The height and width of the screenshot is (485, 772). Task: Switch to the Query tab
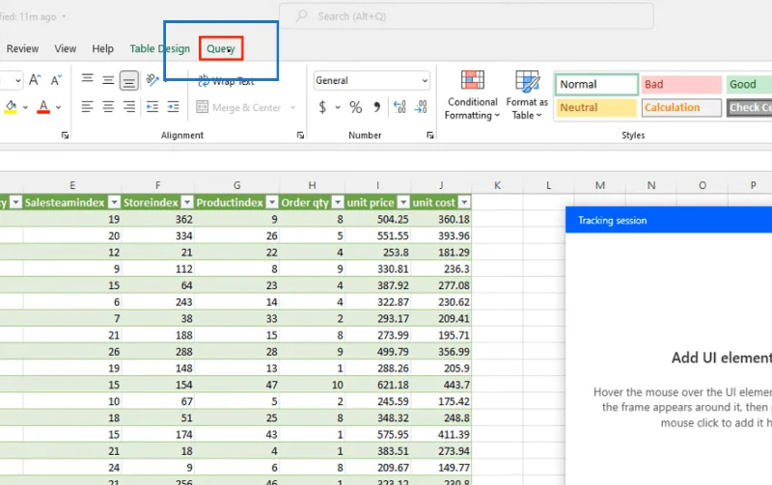pos(221,49)
